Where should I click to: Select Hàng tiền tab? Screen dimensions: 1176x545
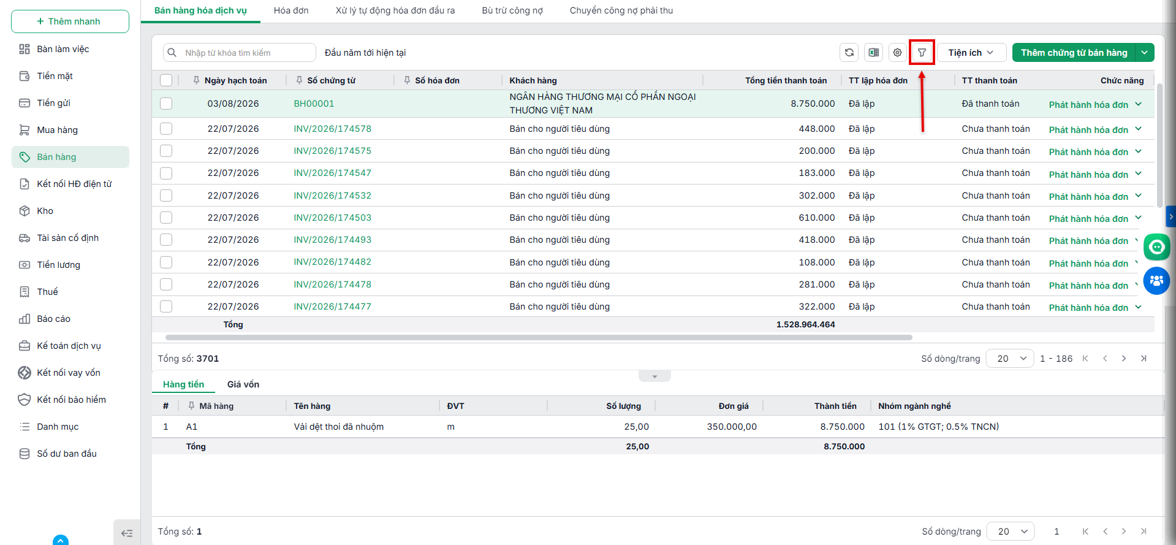183,384
